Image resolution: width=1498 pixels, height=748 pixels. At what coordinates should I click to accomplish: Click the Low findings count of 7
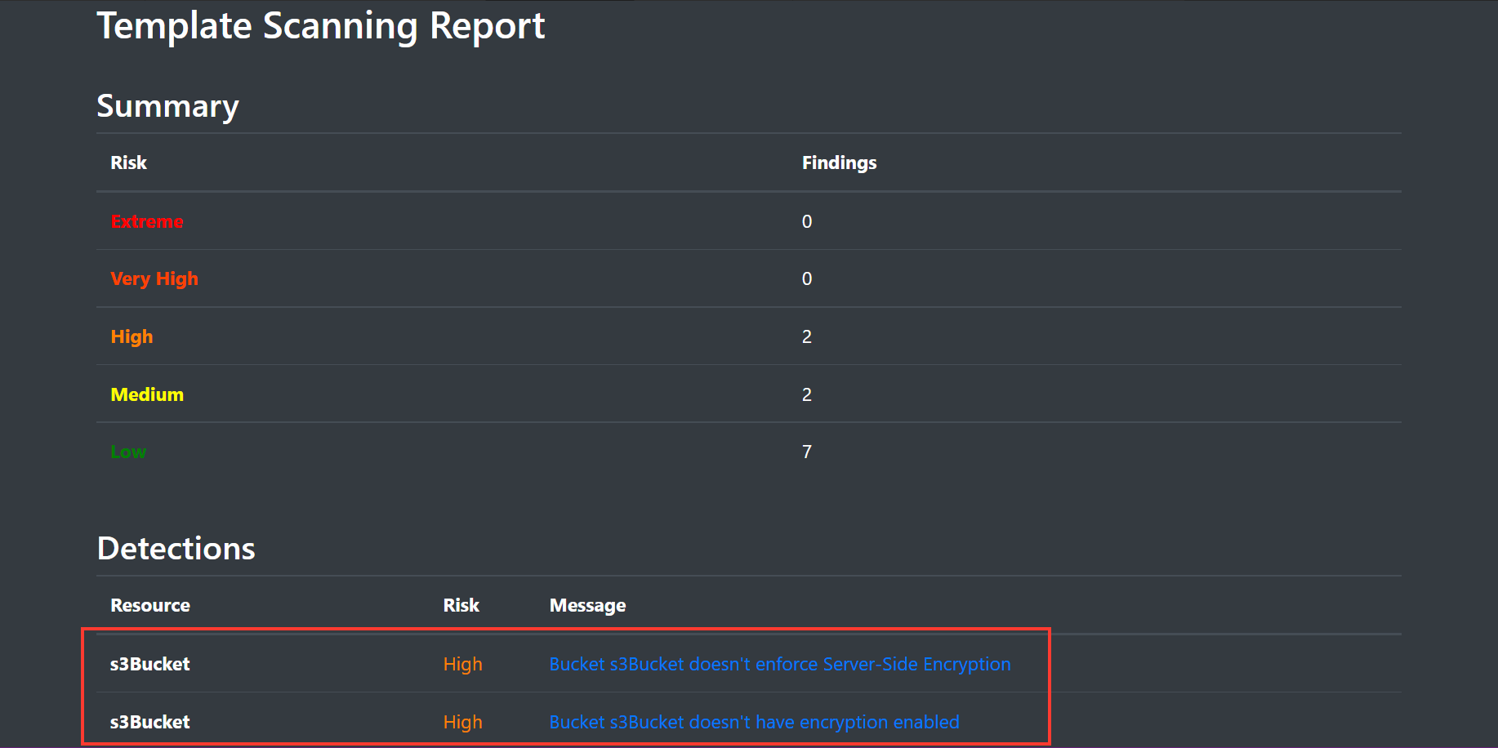807,452
